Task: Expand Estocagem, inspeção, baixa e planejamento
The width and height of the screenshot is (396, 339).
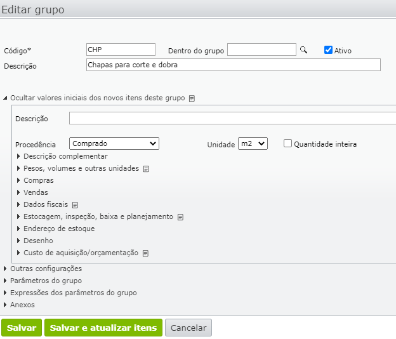Action: [x=95, y=216]
